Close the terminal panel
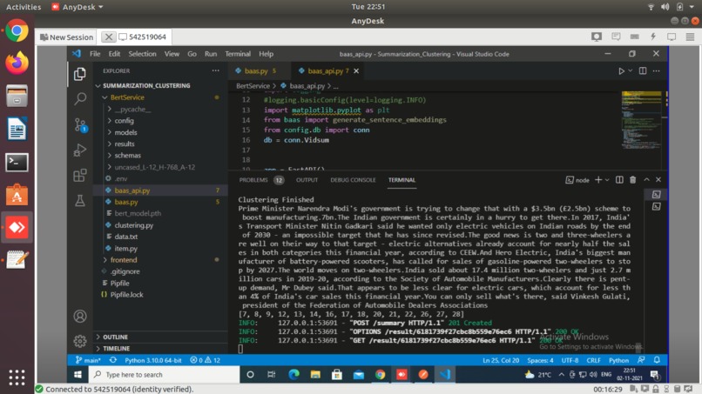The image size is (702, 394). tap(658, 180)
